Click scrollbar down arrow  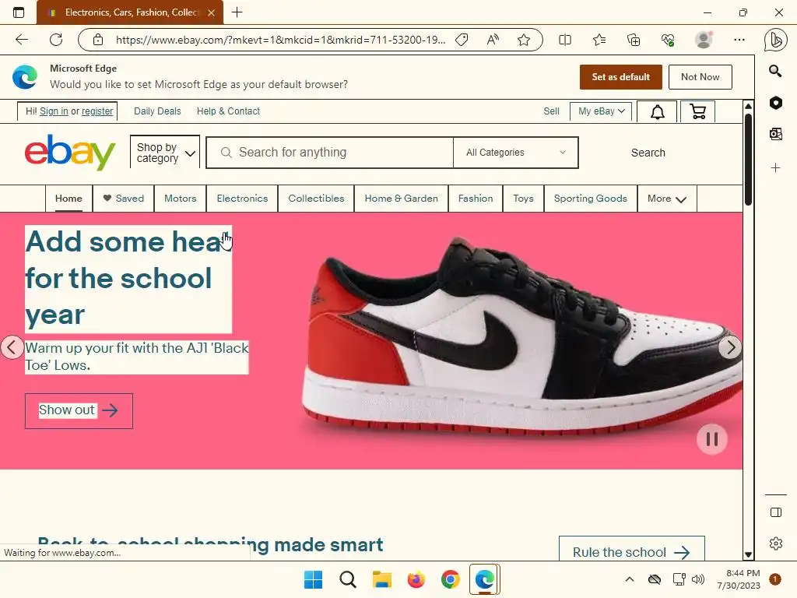pos(748,554)
